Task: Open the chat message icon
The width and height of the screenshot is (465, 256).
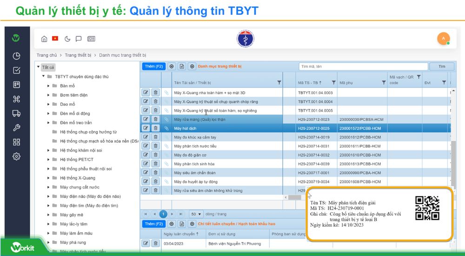Action: [79, 39]
